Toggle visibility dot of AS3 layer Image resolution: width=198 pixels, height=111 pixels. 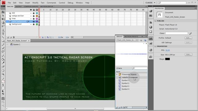pos(31,13)
